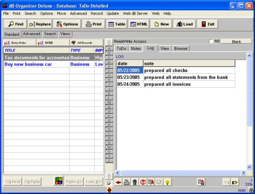Go to previous record with left-pointing hand
255x194 pixels.
click(x=226, y=182)
